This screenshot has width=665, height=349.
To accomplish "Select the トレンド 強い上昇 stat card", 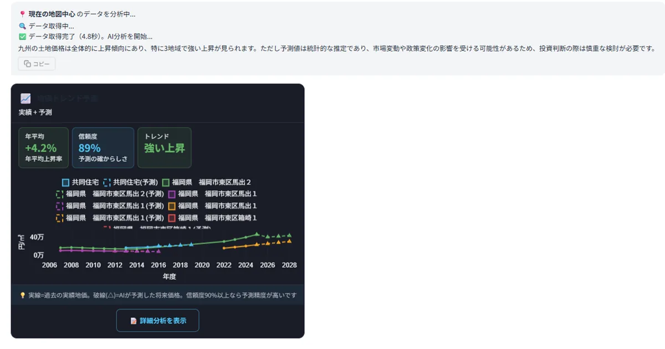I will pos(165,148).
